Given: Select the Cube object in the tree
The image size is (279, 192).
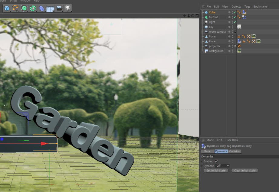Looking at the screenshot, I should [x=212, y=12].
